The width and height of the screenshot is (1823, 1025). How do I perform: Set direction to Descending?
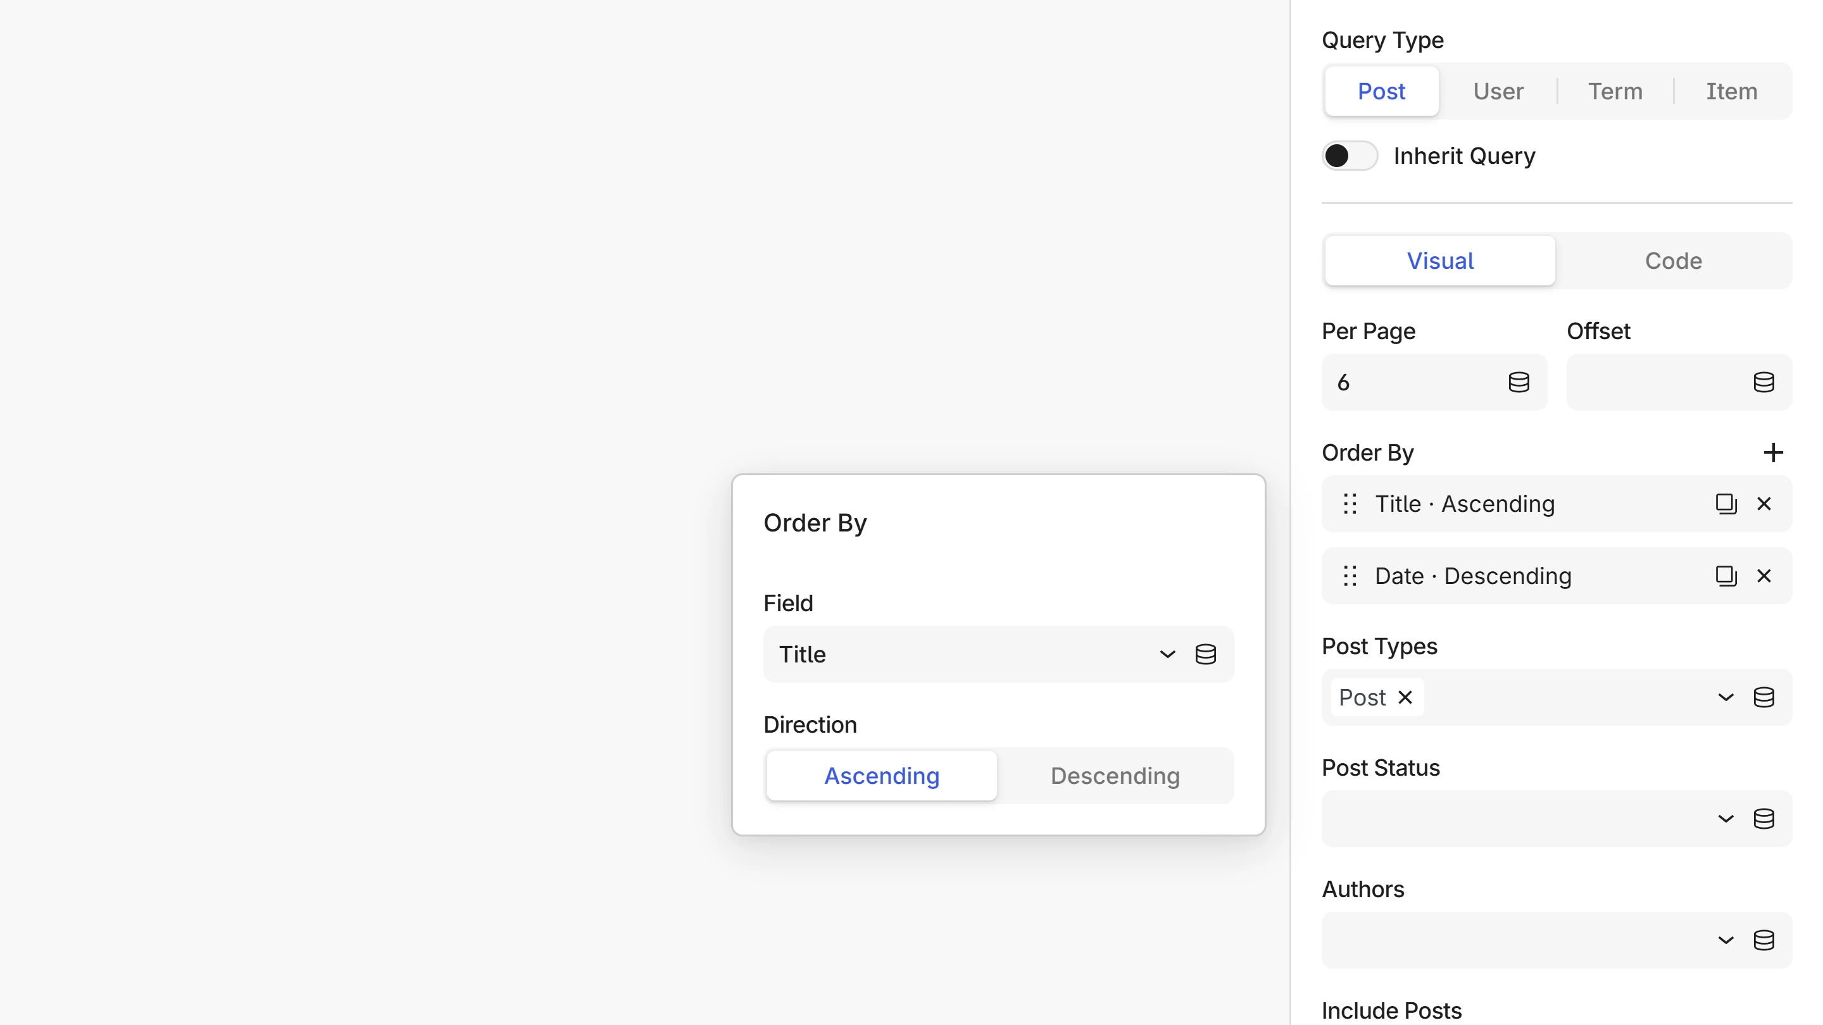pyautogui.click(x=1115, y=776)
